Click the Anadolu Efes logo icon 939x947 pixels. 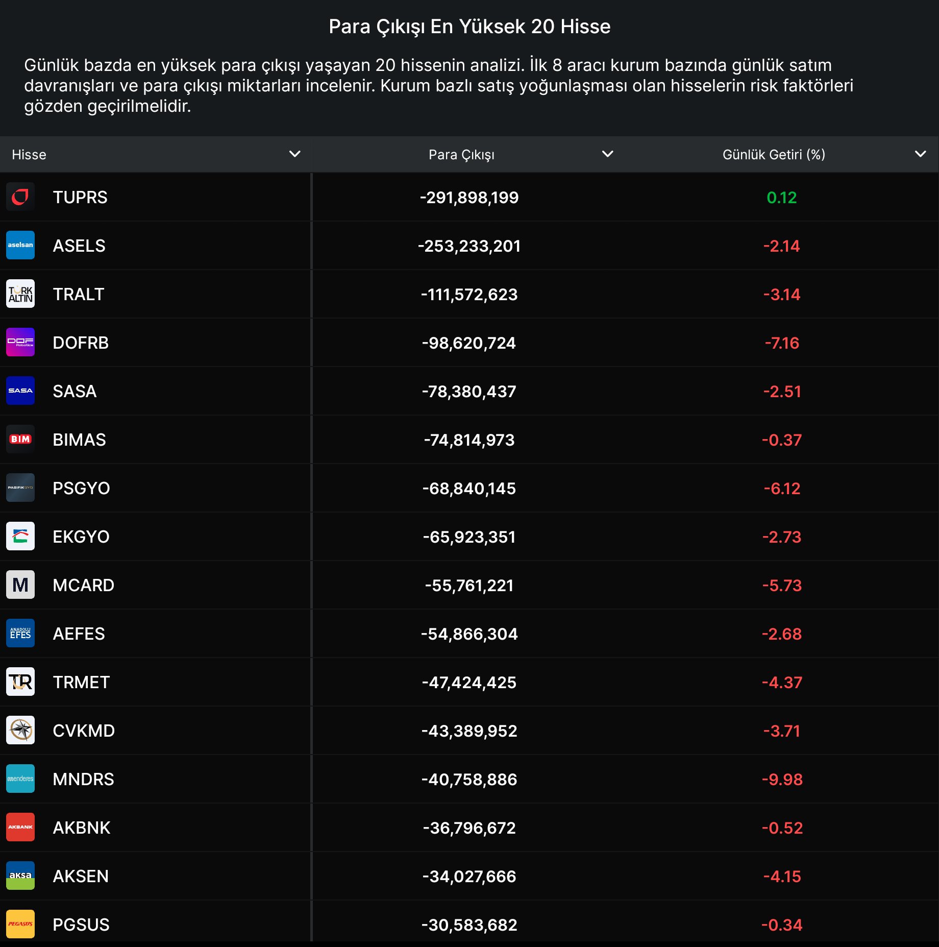tap(20, 634)
